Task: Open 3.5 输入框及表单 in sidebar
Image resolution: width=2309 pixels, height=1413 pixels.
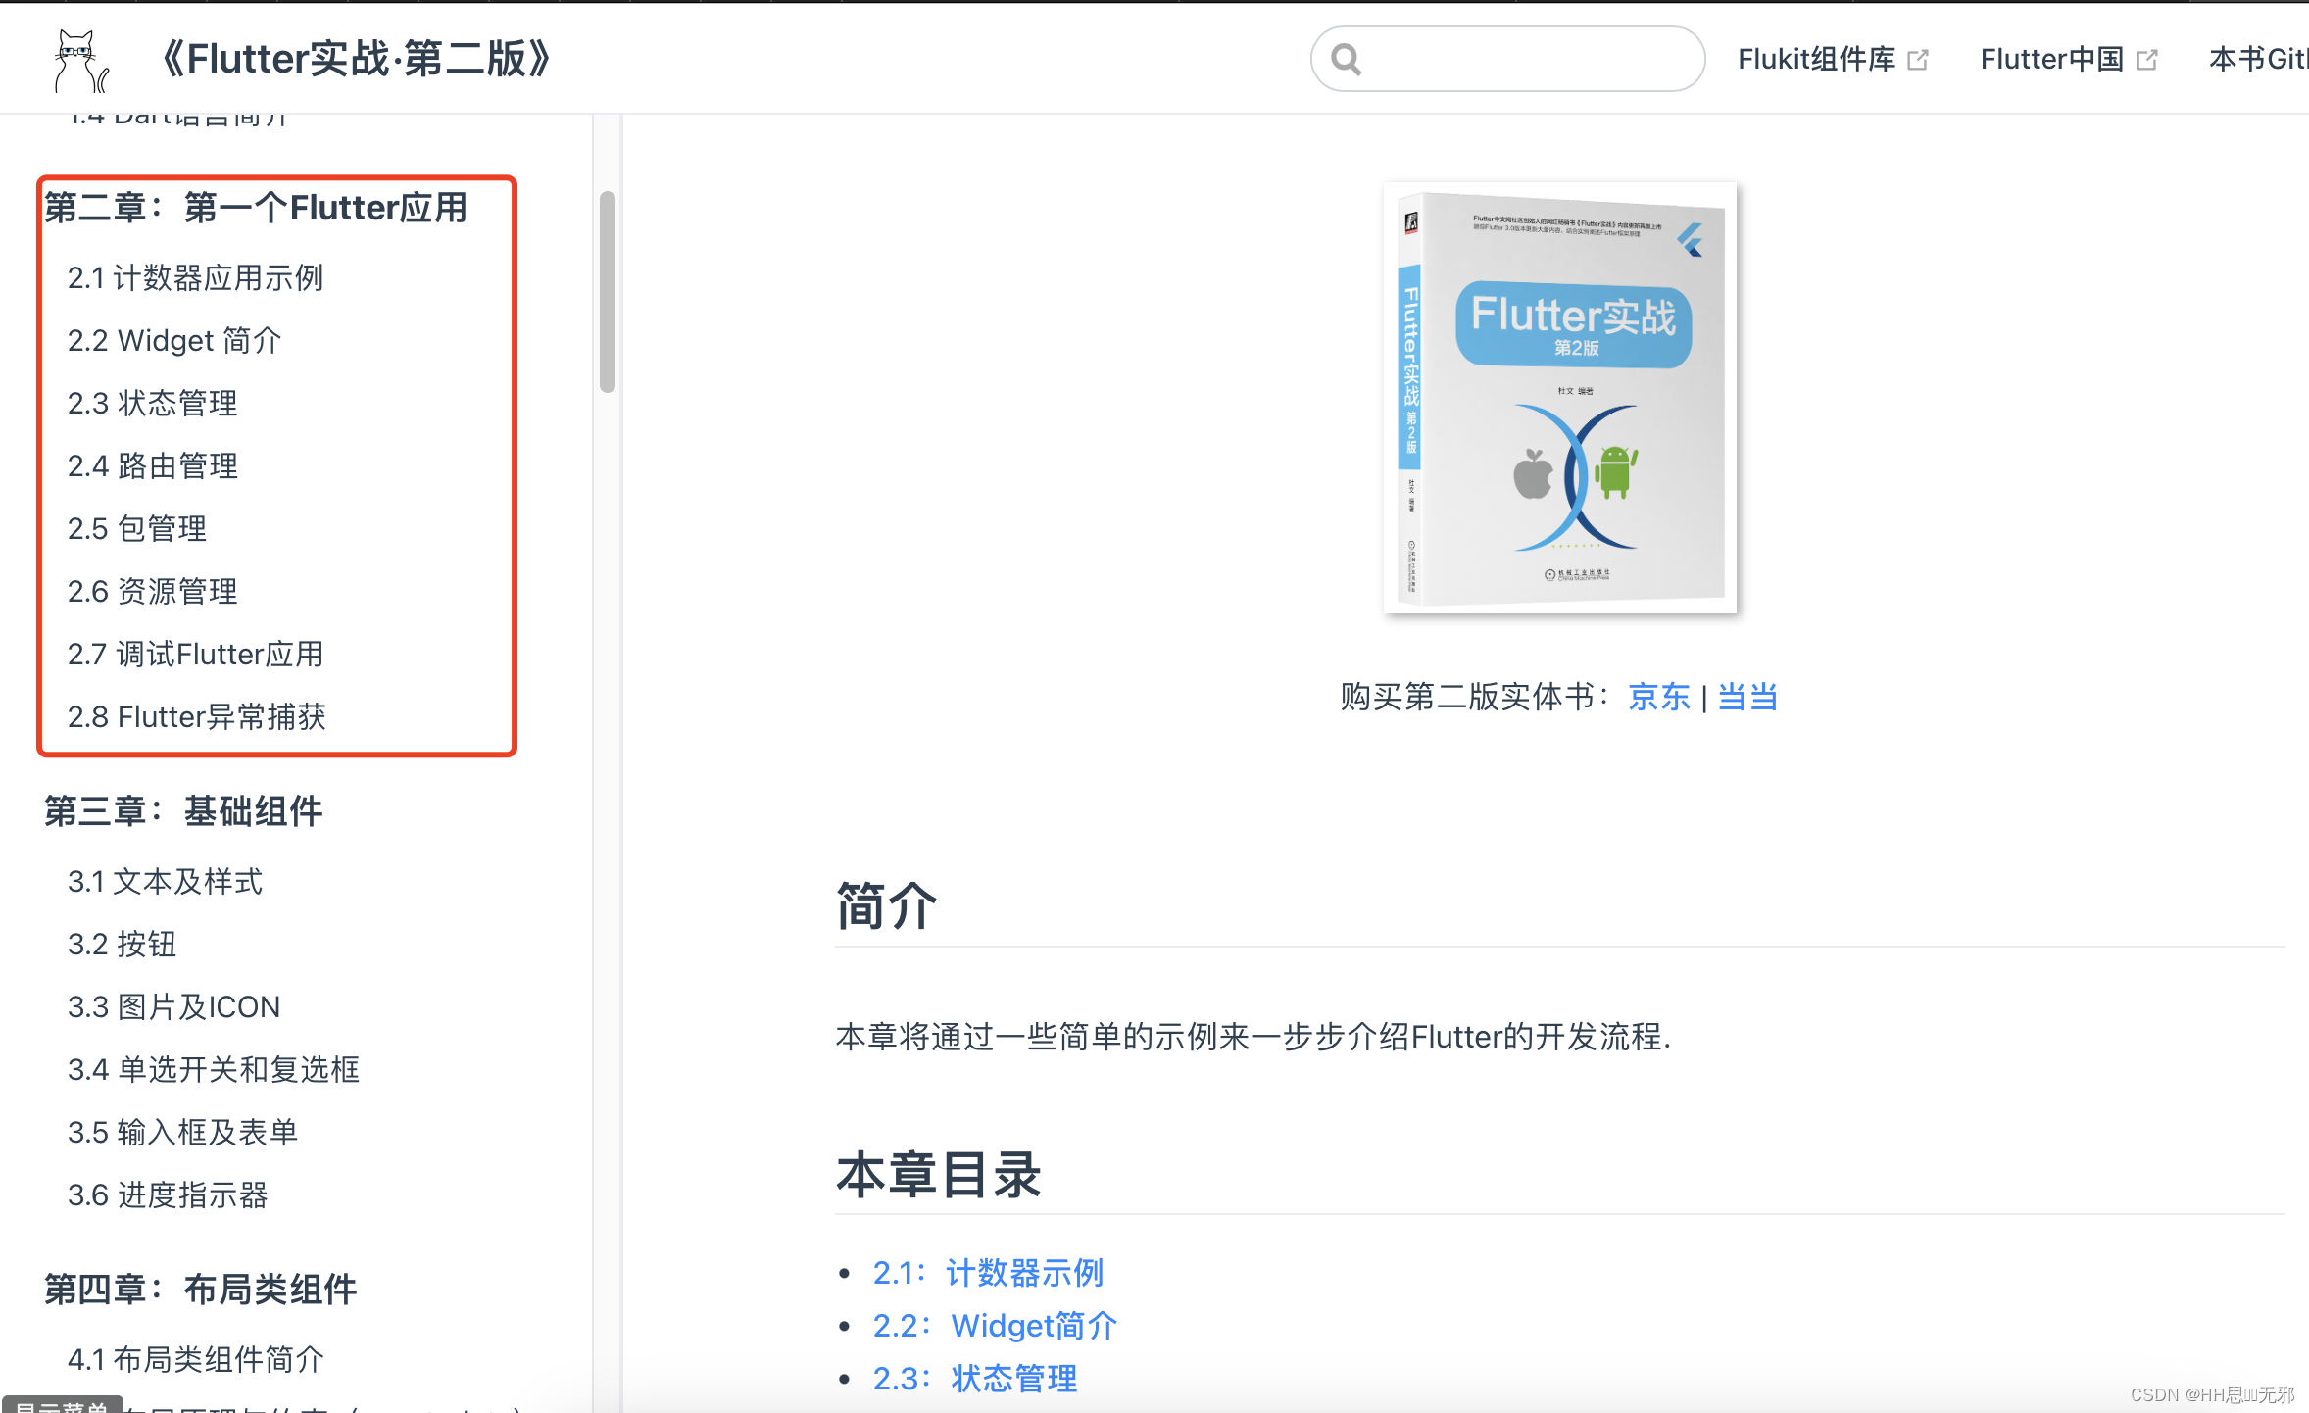Action: pyautogui.click(x=182, y=1133)
